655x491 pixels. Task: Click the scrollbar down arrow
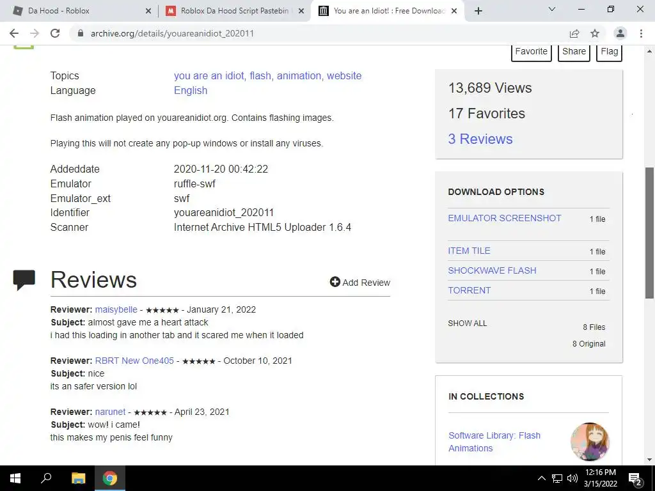pos(649,460)
